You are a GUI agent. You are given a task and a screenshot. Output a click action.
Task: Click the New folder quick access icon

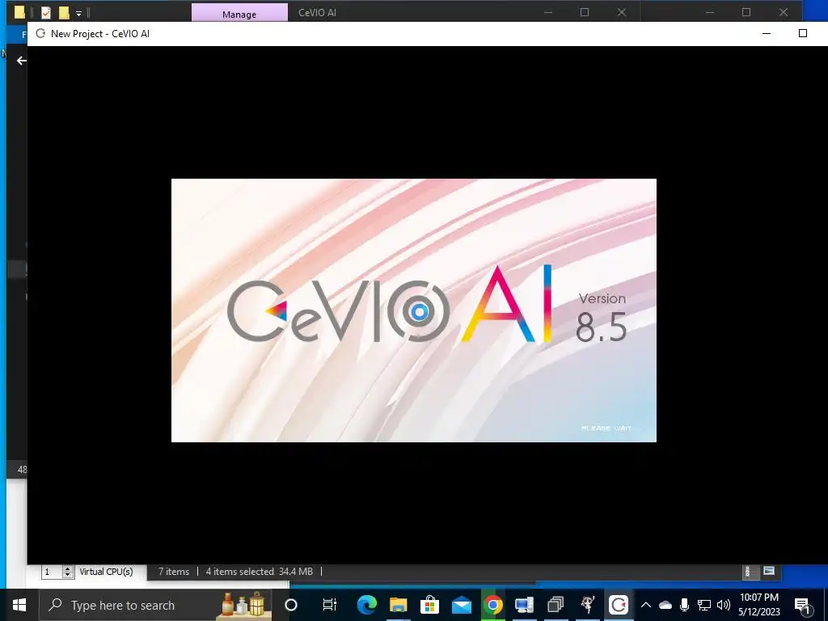[64, 12]
